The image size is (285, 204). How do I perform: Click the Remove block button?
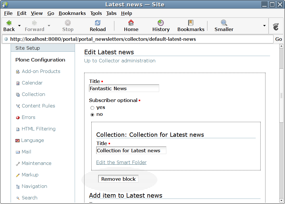coord(118,179)
